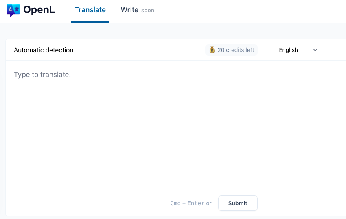This screenshot has width=346, height=219.
Task: Click the 'soon' label beside Write
Action: (x=148, y=11)
